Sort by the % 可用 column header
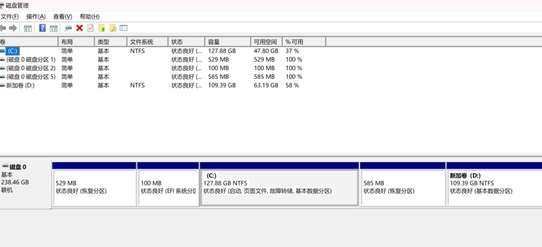This screenshot has height=247, width=542. click(304, 42)
